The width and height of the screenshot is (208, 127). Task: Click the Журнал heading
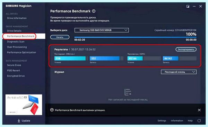point(59,72)
